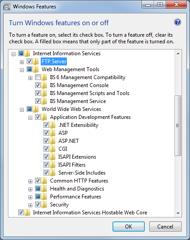Click the folder icon beside Security
The width and height of the screenshot is (190, 240).
click(x=44, y=205)
